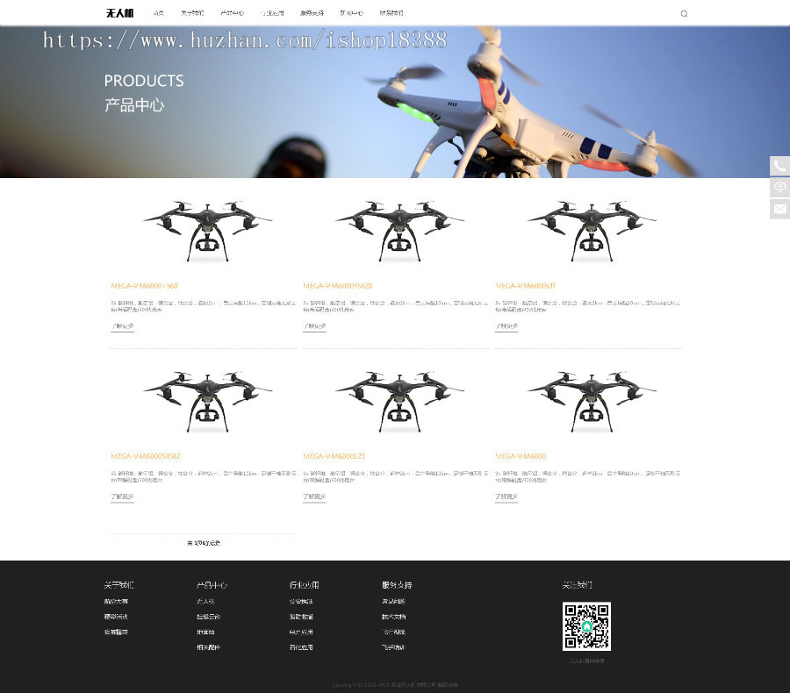Open footer heading 服务支持

click(397, 585)
